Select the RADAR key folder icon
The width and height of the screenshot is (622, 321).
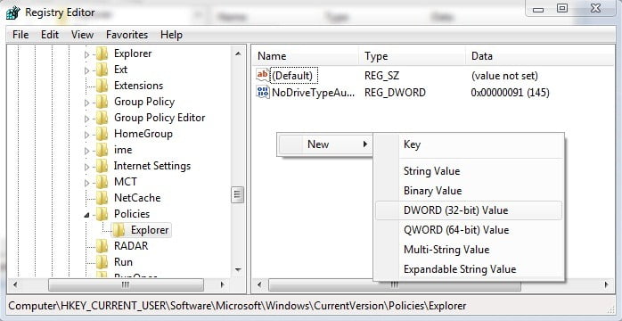[x=102, y=246]
